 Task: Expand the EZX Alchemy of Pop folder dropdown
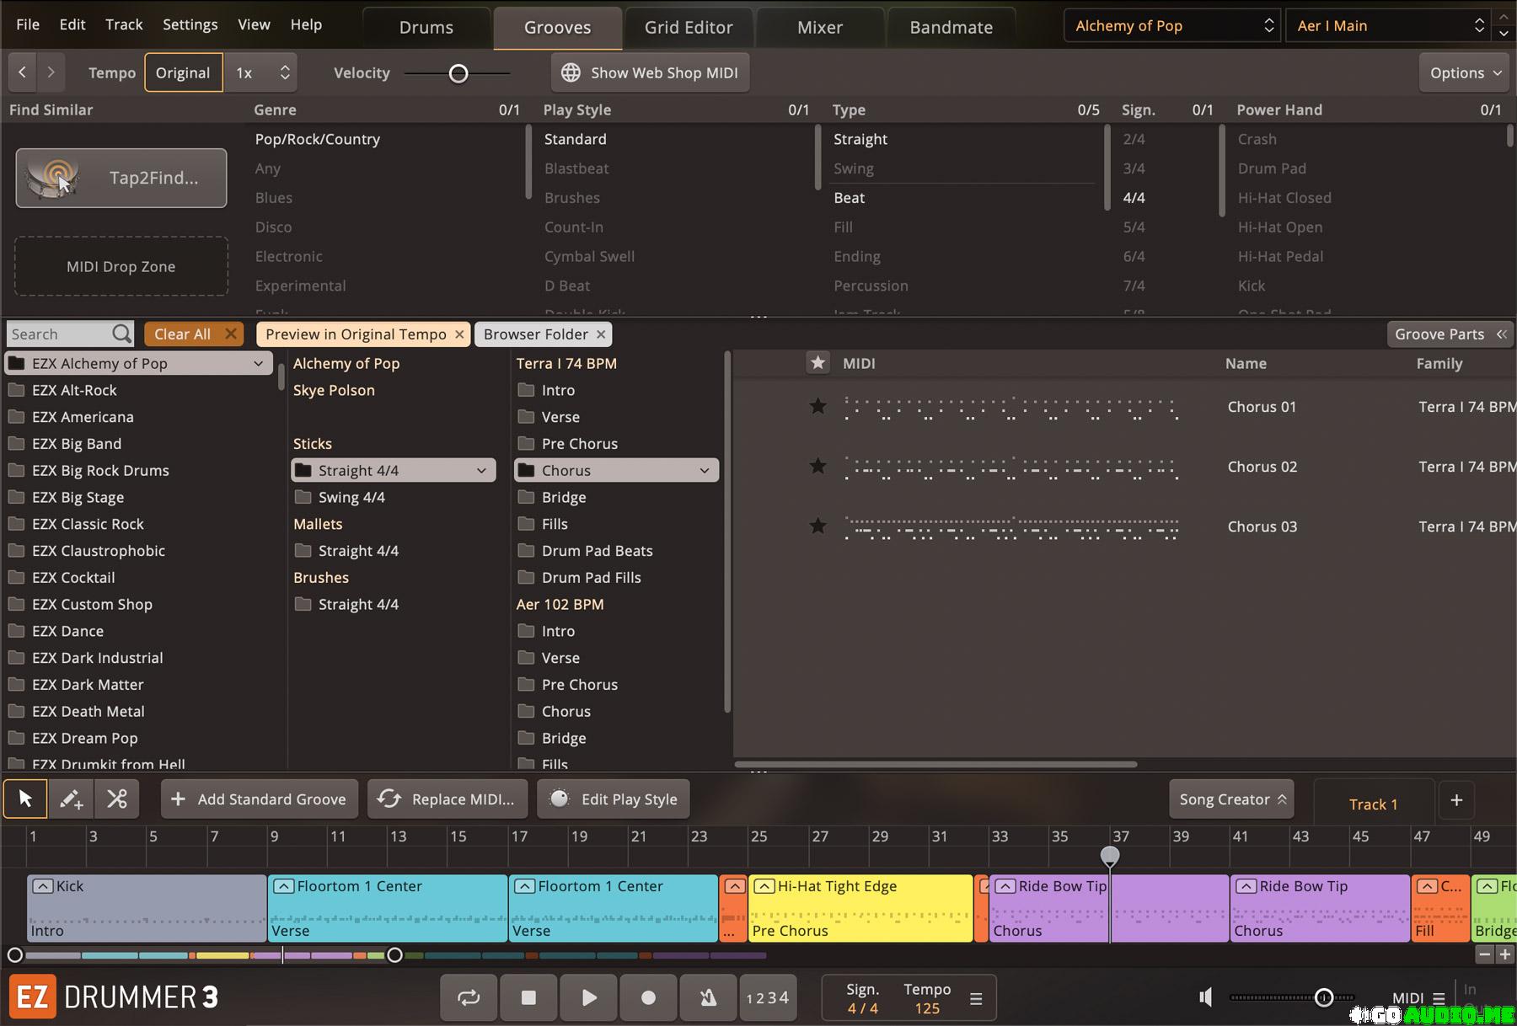pyautogui.click(x=258, y=363)
